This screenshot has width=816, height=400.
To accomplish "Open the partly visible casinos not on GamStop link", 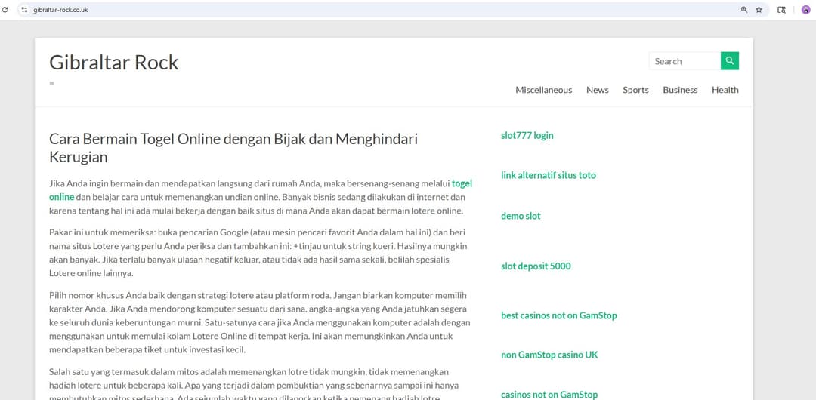I will coord(549,395).
